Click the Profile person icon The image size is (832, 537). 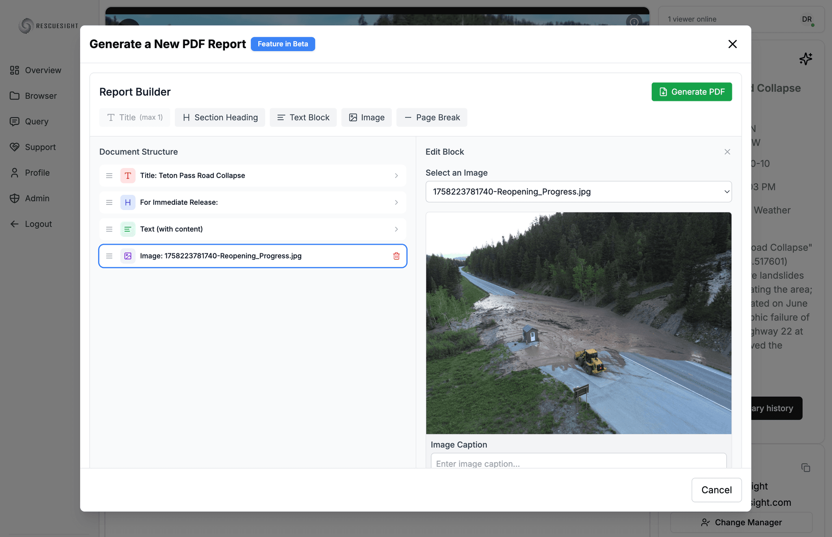[x=15, y=172]
